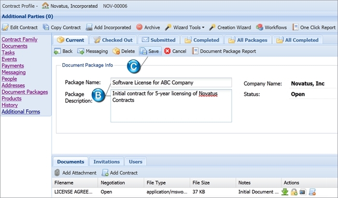The height and width of the screenshot is (198, 338).
Task: Sort by the File Size column header
Action: [x=213, y=183]
